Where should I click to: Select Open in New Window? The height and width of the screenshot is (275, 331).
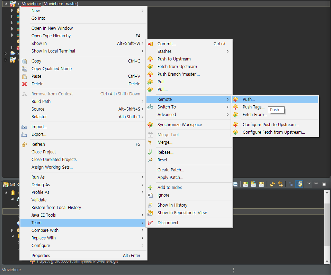[x=83, y=28]
